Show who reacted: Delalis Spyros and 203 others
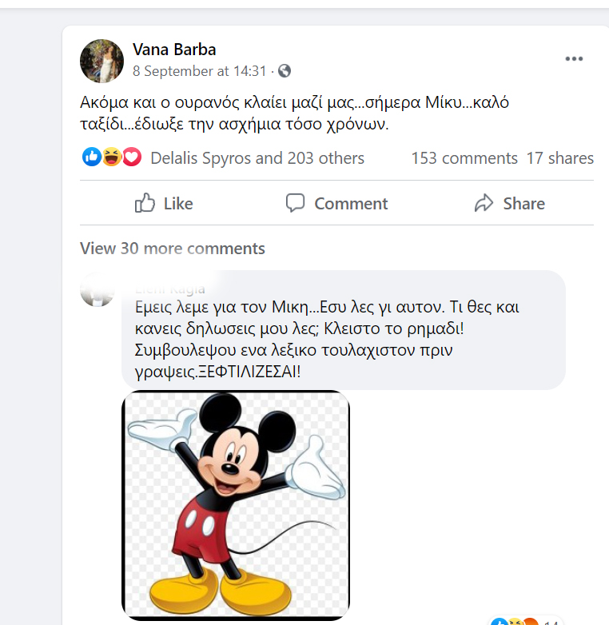The image size is (609, 625). 257,158
